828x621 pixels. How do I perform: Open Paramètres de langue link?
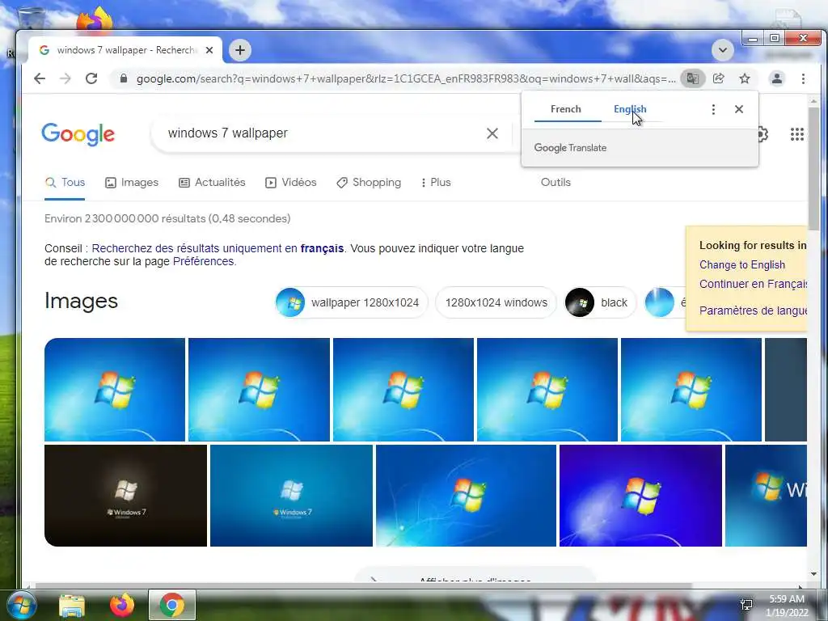coord(753,310)
